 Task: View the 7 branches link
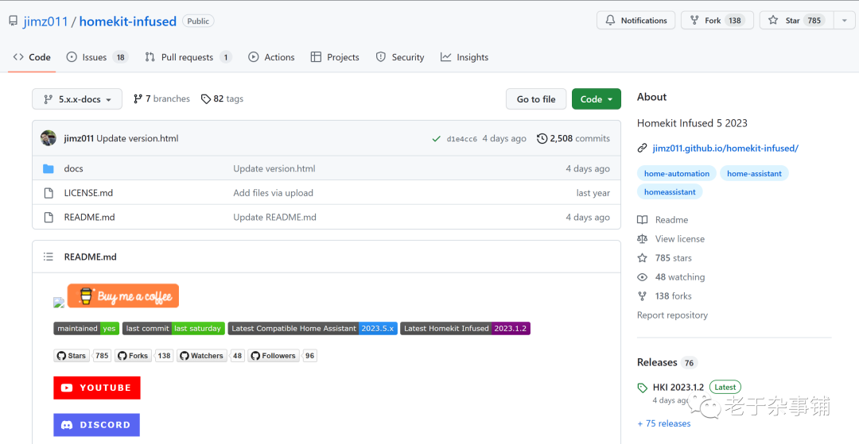point(161,99)
